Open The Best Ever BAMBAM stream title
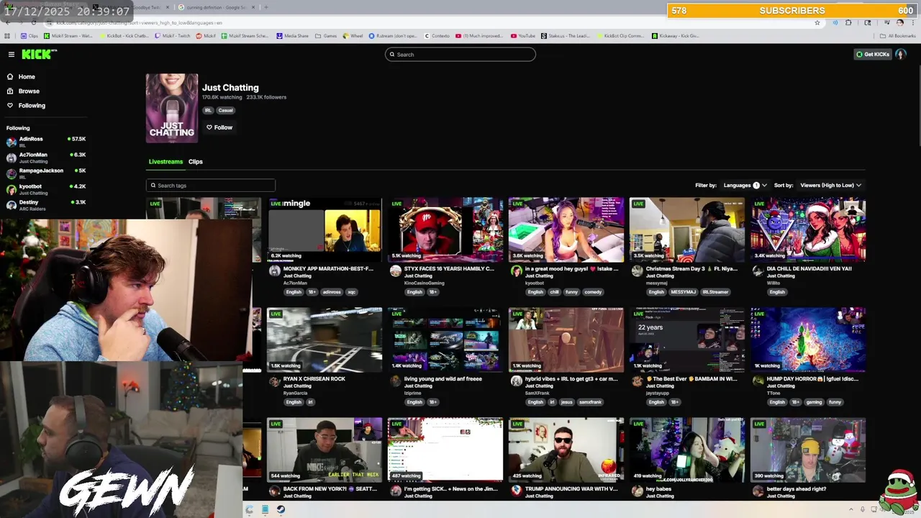 (x=691, y=378)
